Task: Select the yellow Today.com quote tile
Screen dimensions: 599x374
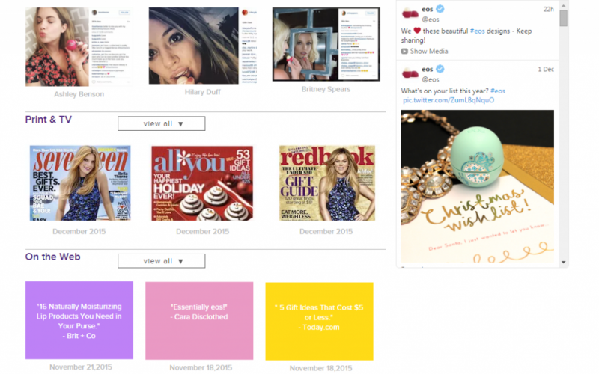Action: (320, 322)
